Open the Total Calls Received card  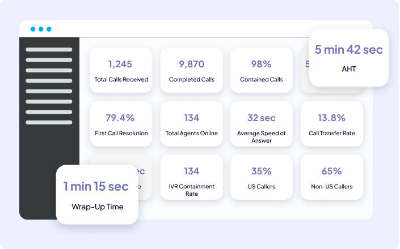click(121, 70)
